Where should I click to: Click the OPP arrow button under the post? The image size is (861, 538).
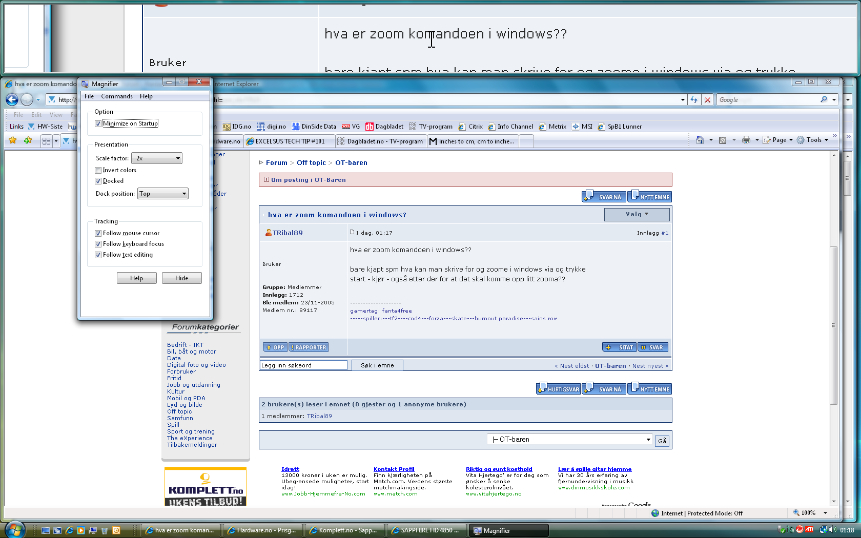[275, 347]
